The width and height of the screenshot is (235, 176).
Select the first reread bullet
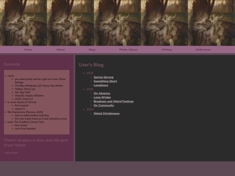point(21,125)
